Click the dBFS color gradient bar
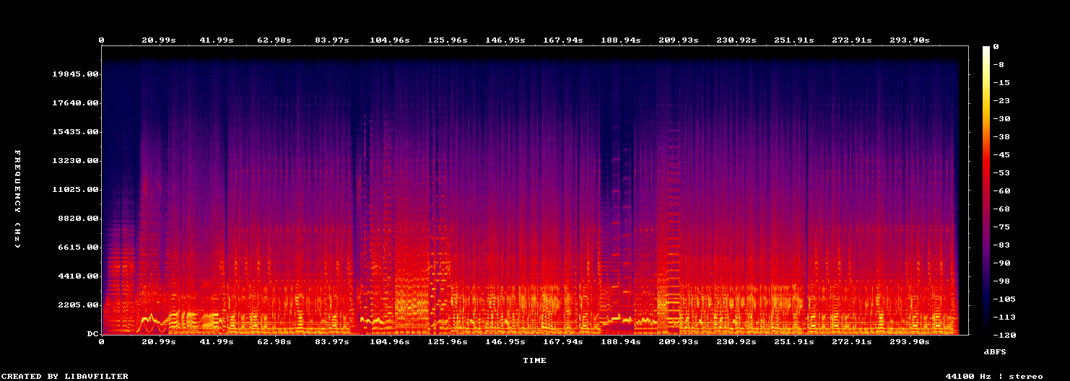The width and height of the screenshot is (1070, 381). point(986,190)
